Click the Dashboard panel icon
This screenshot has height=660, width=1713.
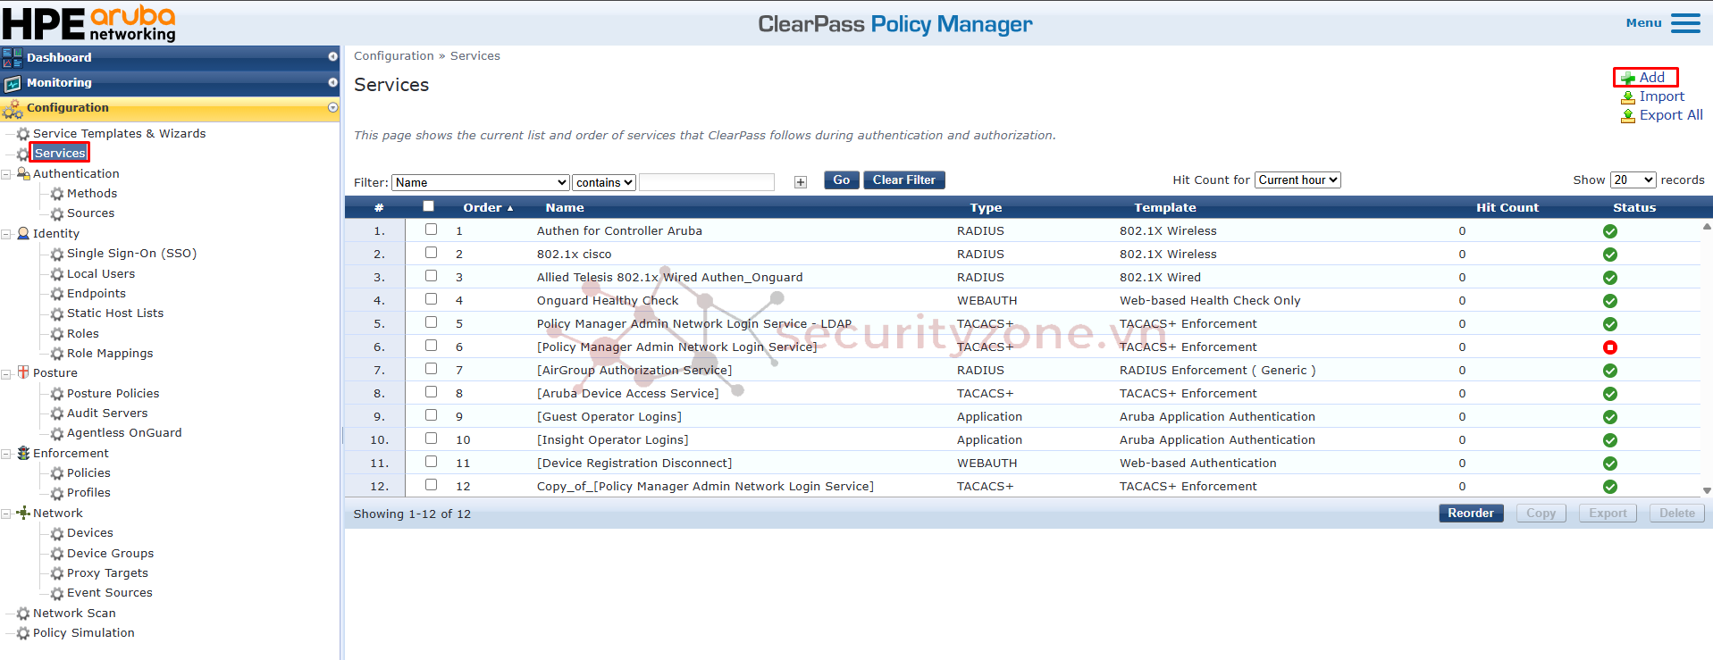point(13,58)
